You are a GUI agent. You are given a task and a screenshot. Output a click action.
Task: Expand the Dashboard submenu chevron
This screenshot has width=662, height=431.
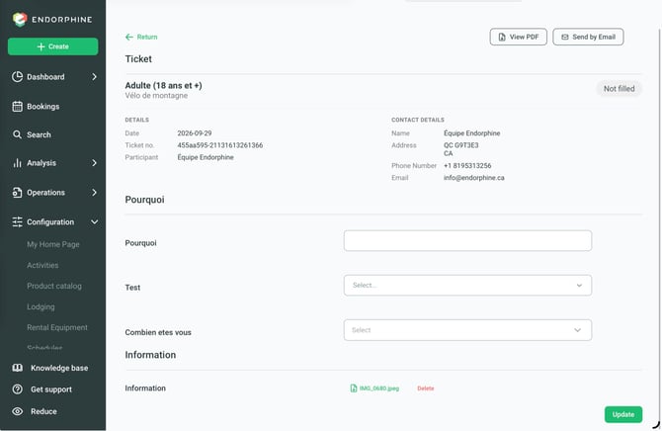pyautogui.click(x=94, y=76)
